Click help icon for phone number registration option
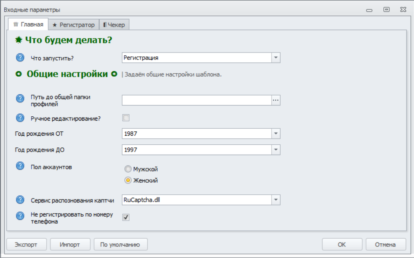Screen dimensions: 414x258 [x=20, y=216]
